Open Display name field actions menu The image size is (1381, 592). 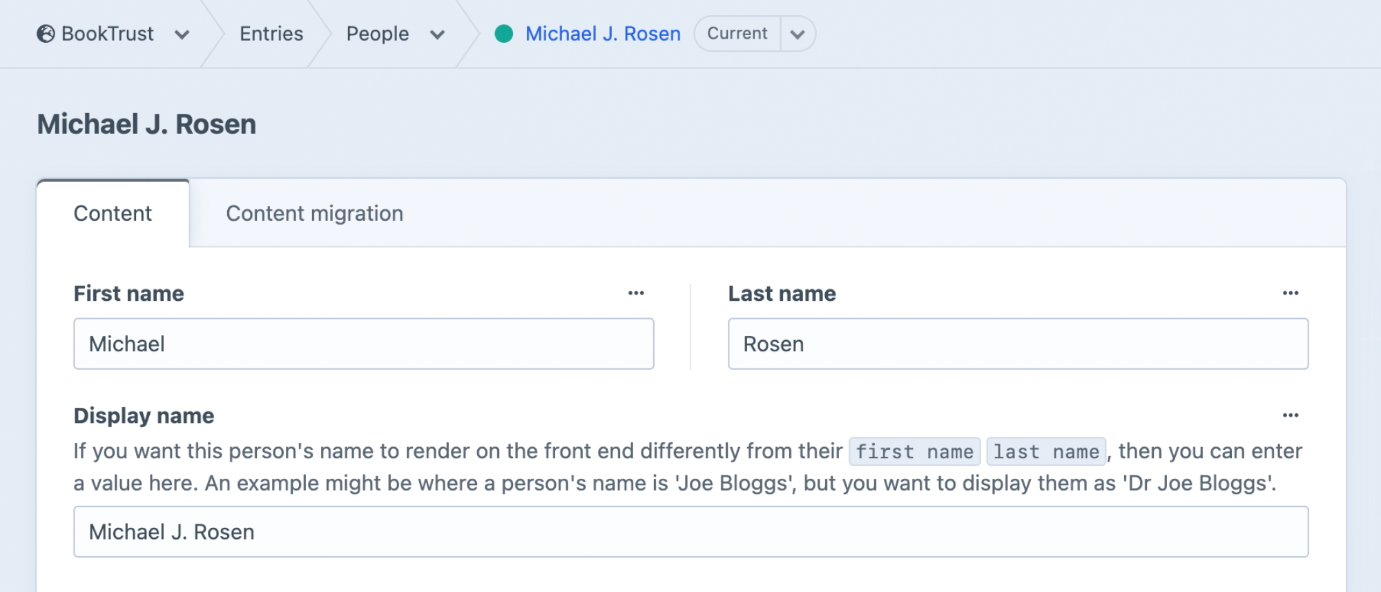1291,415
